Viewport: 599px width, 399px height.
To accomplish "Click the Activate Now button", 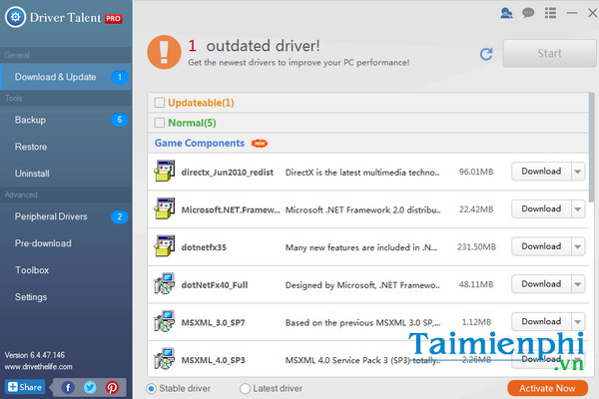I will (x=547, y=388).
